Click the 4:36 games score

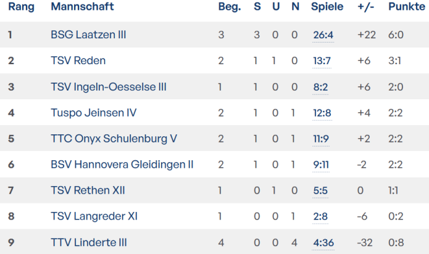coord(323,242)
